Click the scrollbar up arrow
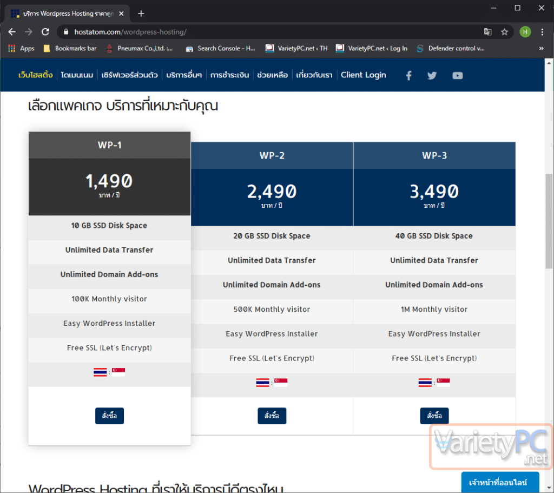Image resolution: width=554 pixels, height=493 pixels. coord(549,63)
